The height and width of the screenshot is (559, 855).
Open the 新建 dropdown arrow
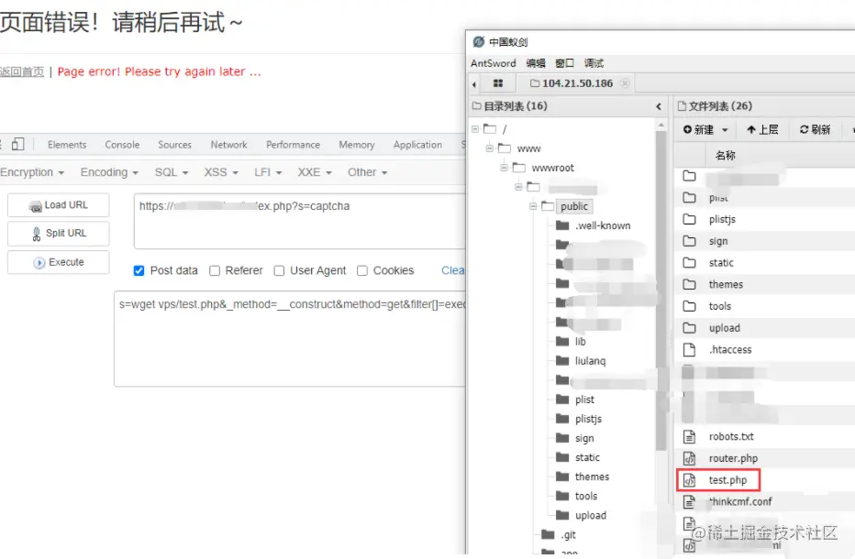pos(725,130)
